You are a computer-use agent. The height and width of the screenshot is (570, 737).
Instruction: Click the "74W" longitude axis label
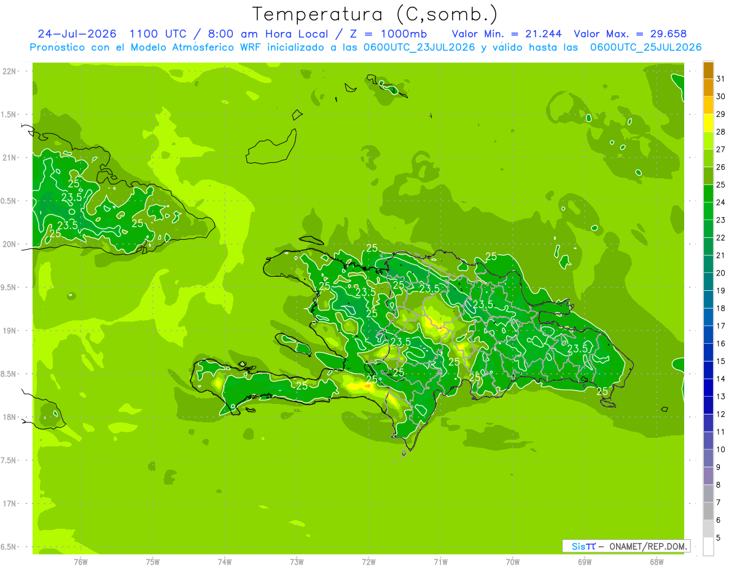225,561
